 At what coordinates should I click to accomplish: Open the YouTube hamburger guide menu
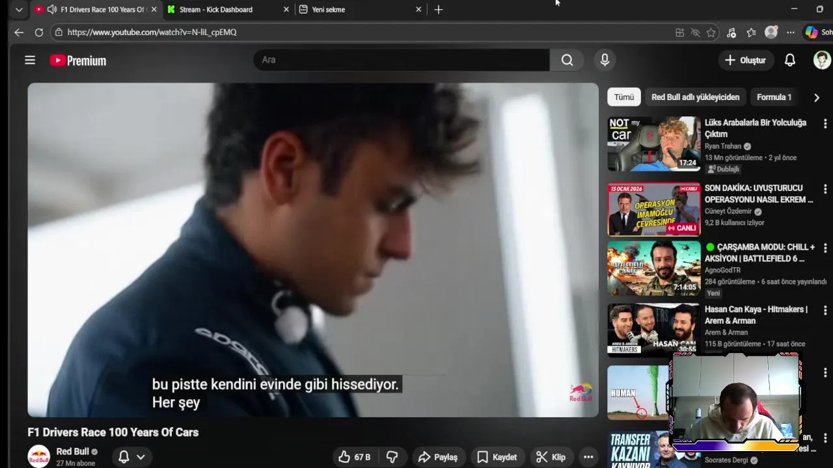pos(30,60)
